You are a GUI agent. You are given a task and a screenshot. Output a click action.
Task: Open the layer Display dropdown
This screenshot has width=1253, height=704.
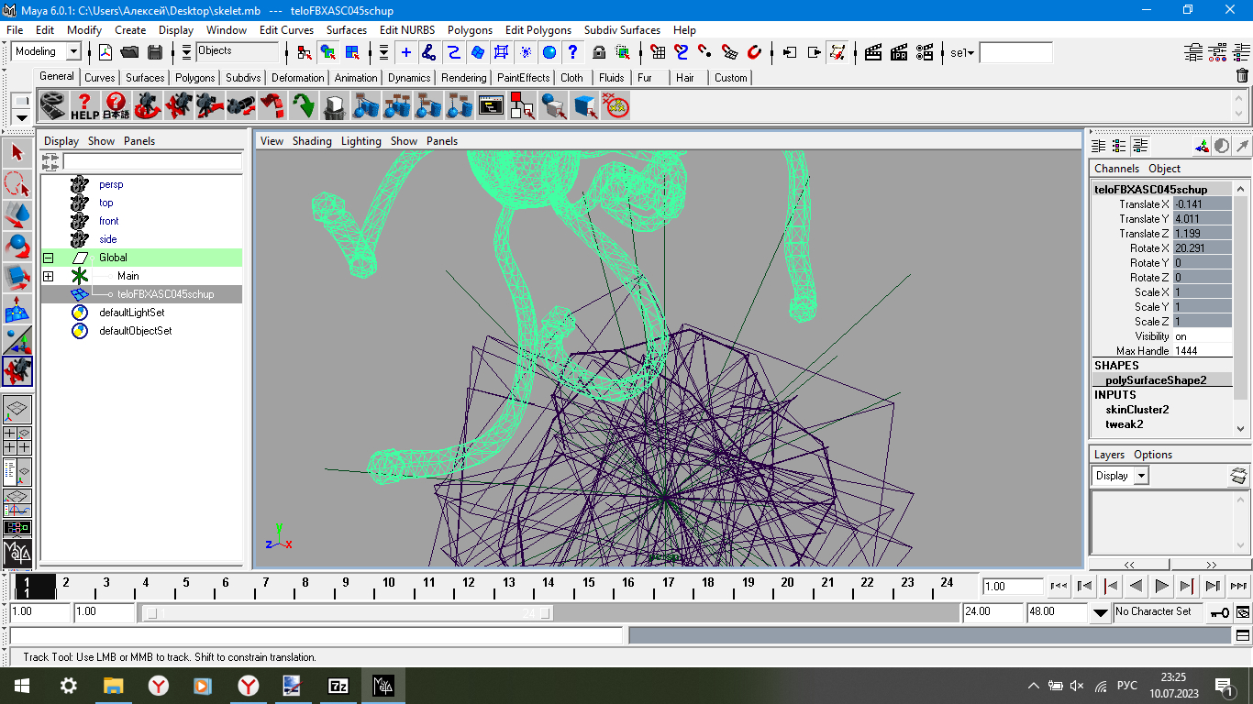1120,476
